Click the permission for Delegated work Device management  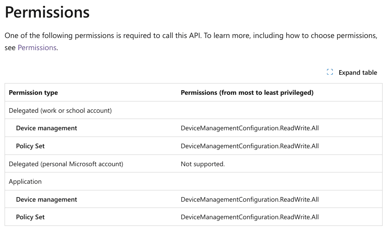[x=249, y=128]
